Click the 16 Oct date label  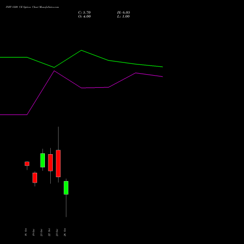click(x=26, y=232)
